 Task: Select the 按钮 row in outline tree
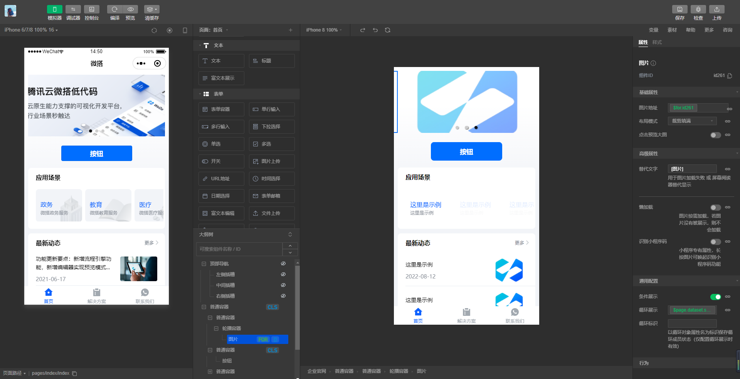pyautogui.click(x=227, y=361)
